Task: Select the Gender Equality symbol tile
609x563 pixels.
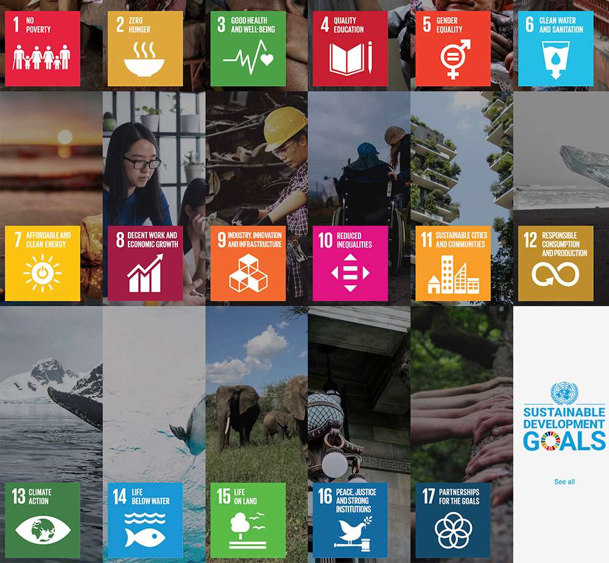Action: point(453,49)
